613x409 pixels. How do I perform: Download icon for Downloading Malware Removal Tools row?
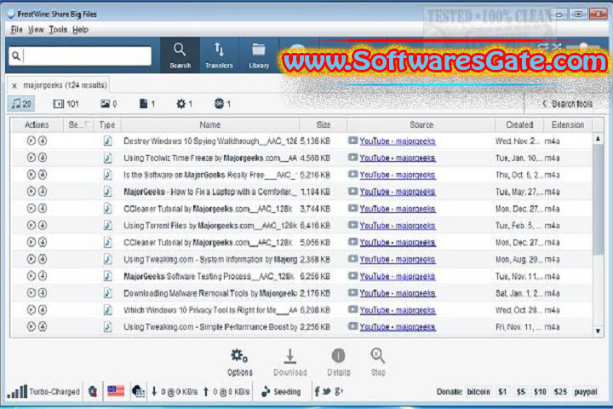(x=43, y=292)
